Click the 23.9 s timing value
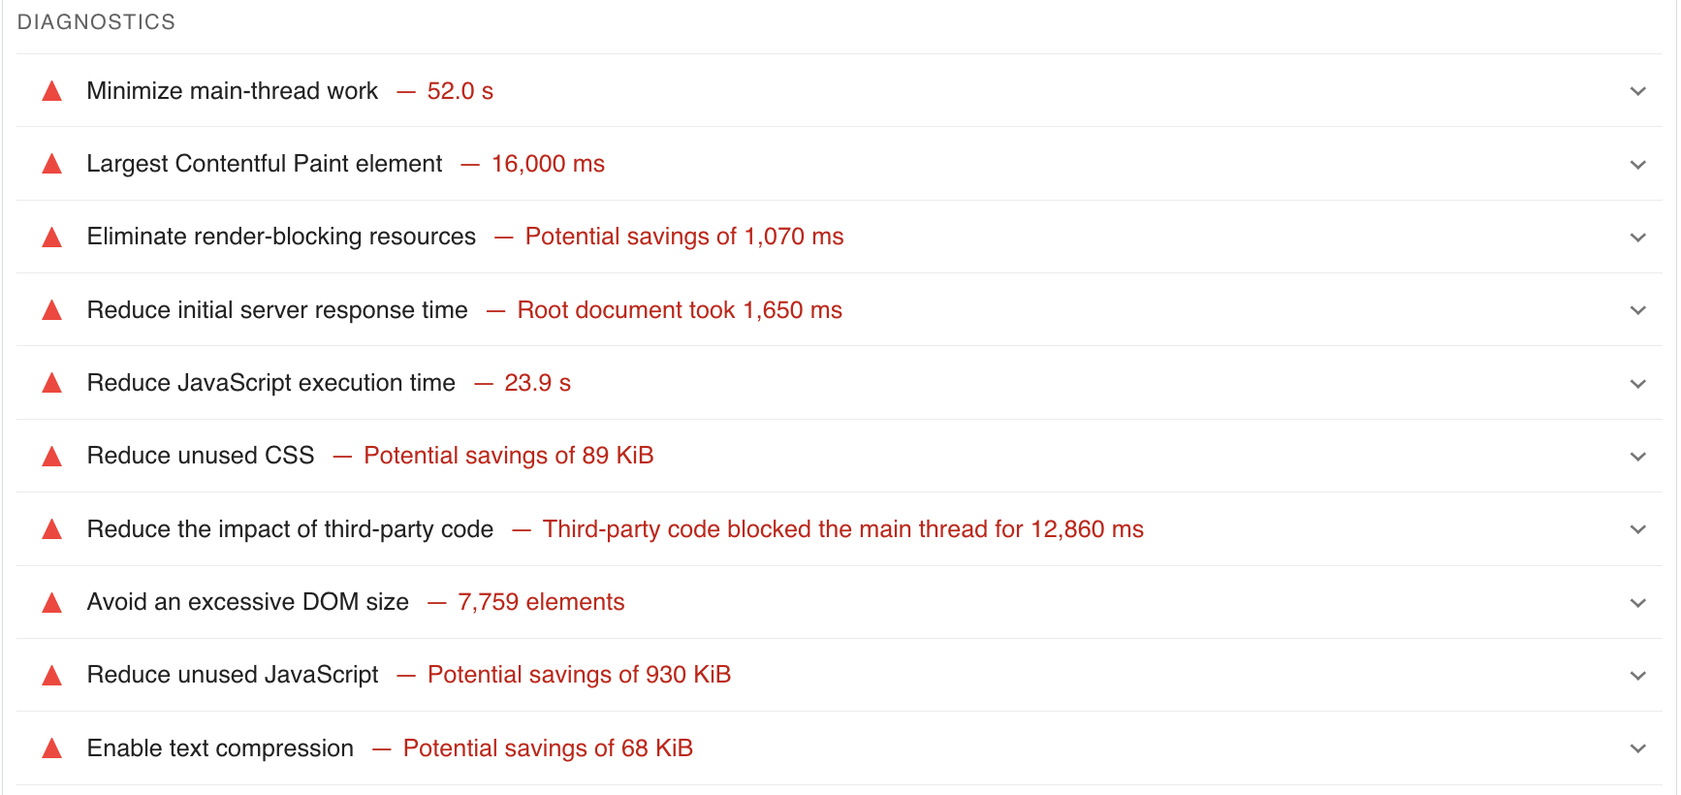Screen dimensions: 1681x795 [x=537, y=383]
